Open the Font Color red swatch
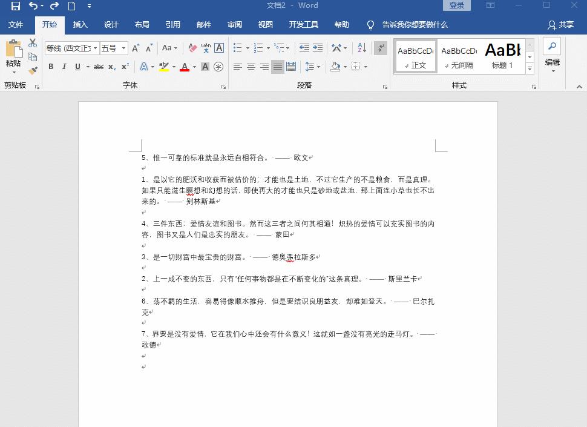The width and height of the screenshot is (587, 427). point(185,67)
